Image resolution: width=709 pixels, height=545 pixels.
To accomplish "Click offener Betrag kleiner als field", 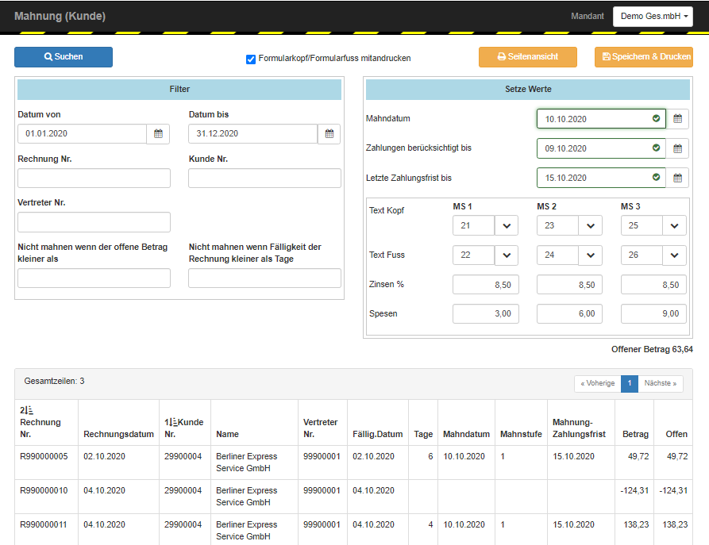I will click(94, 278).
